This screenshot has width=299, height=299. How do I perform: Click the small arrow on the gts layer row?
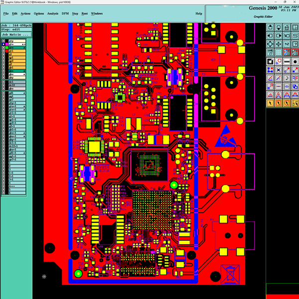[x=24, y=48]
